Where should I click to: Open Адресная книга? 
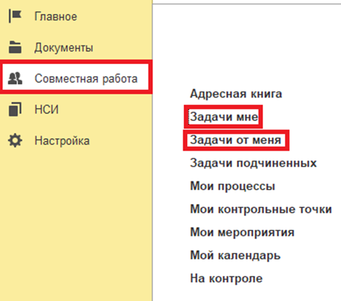coord(236,94)
